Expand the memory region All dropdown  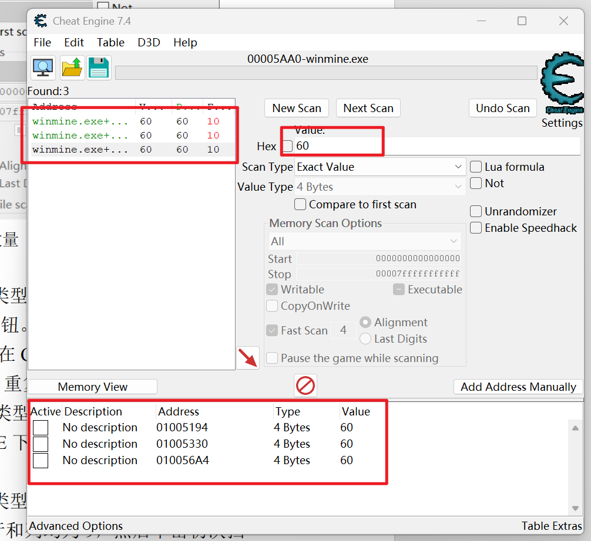(x=364, y=241)
